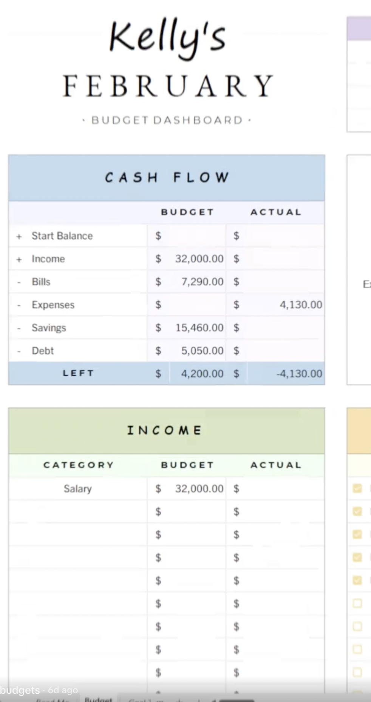Screen dimensions: 371x702
Task: Select the FEBRUARY month title
Action: [167, 86]
